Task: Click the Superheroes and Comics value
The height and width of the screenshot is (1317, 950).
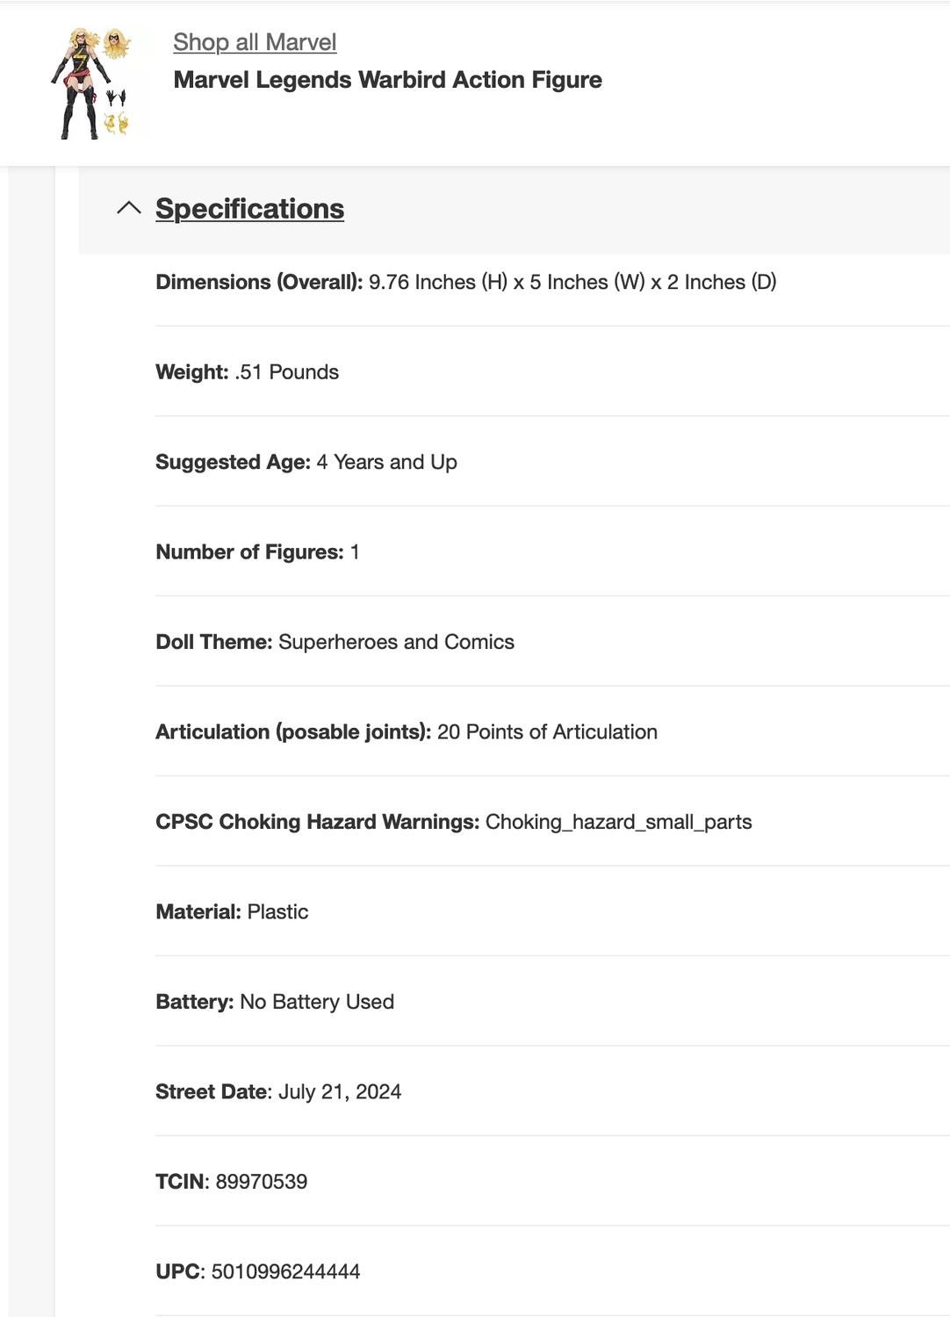Action: coord(396,642)
